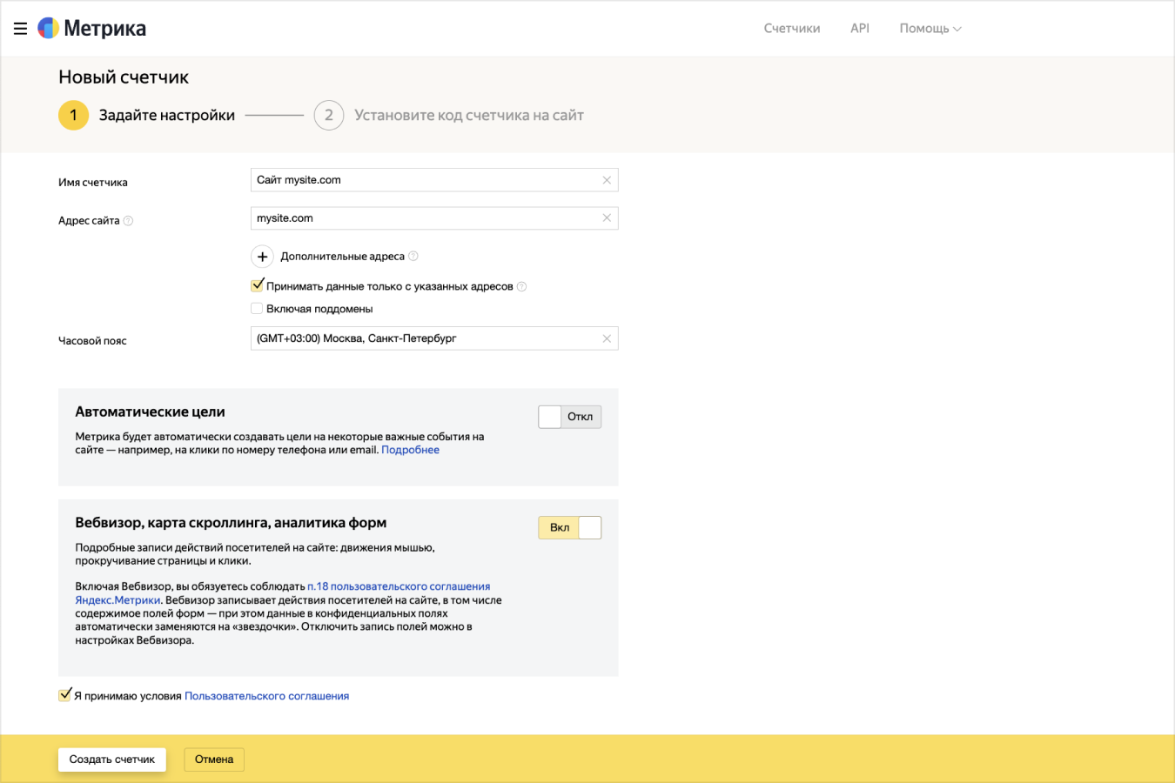Click the Имя счетчика label
Image resolution: width=1175 pixels, height=783 pixels.
point(93,183)
